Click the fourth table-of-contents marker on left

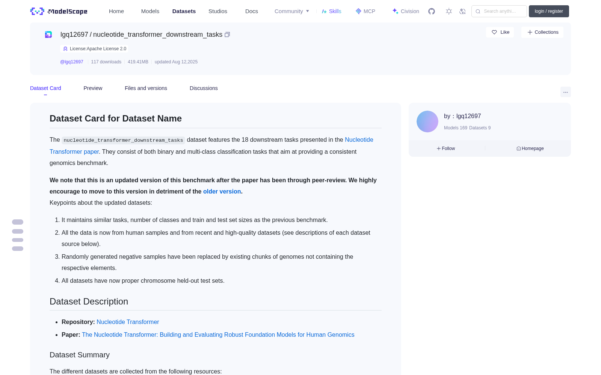click(18, 249)
